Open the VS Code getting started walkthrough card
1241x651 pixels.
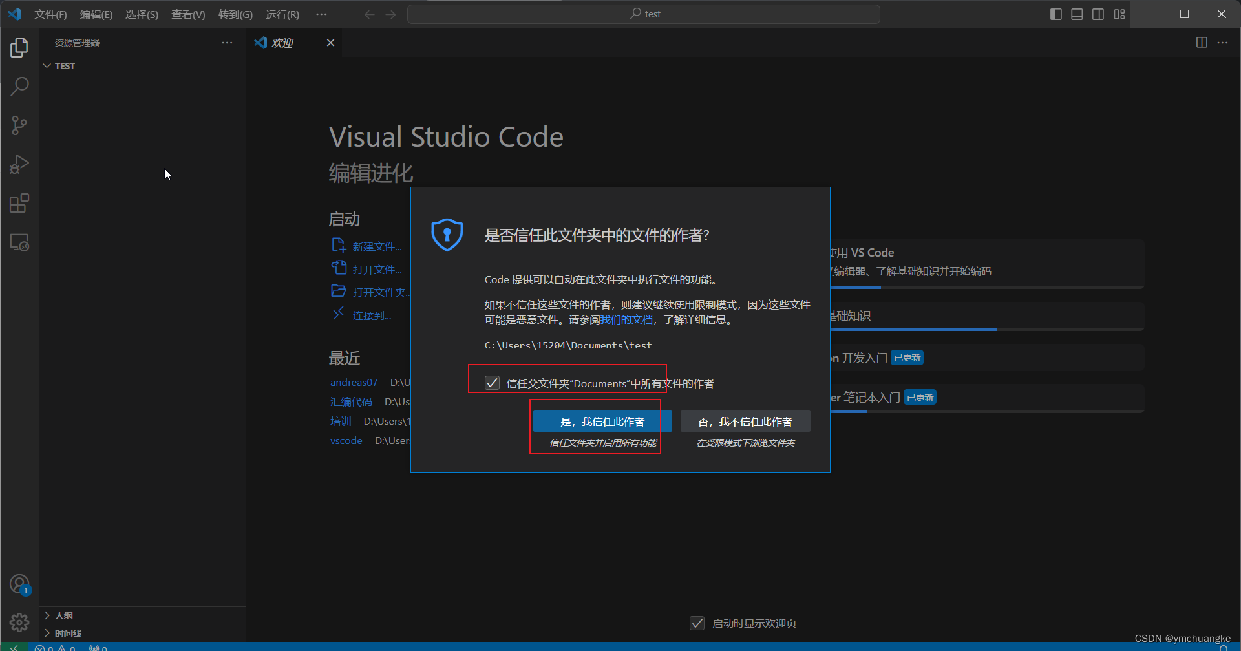pos(987,264)
